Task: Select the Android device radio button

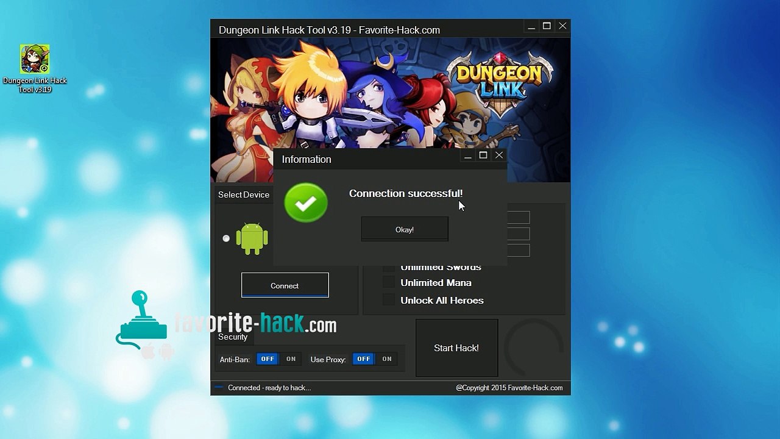Action: 226,238
